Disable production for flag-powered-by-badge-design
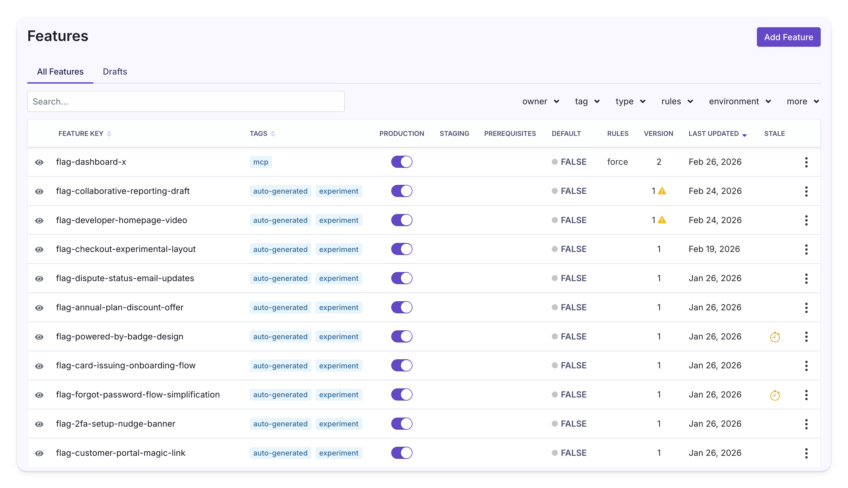Image resolution: width=848 pixels, height=488 pixels. (x=401, y=336)
